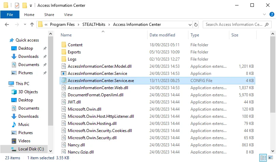Viewport: 276px width, 162px height.
Task: Select the DocumentFormat.OpenXml.dll file icon
Action: coord(64,95)
